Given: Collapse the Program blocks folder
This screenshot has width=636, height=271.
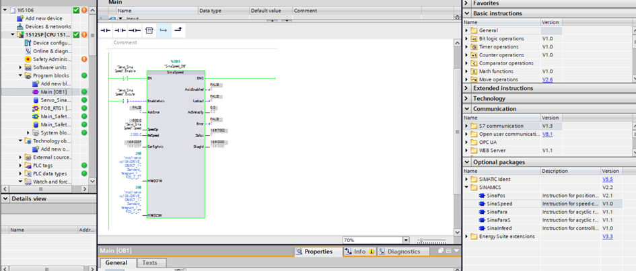Looking at the screenshot, I should [21, 76].
